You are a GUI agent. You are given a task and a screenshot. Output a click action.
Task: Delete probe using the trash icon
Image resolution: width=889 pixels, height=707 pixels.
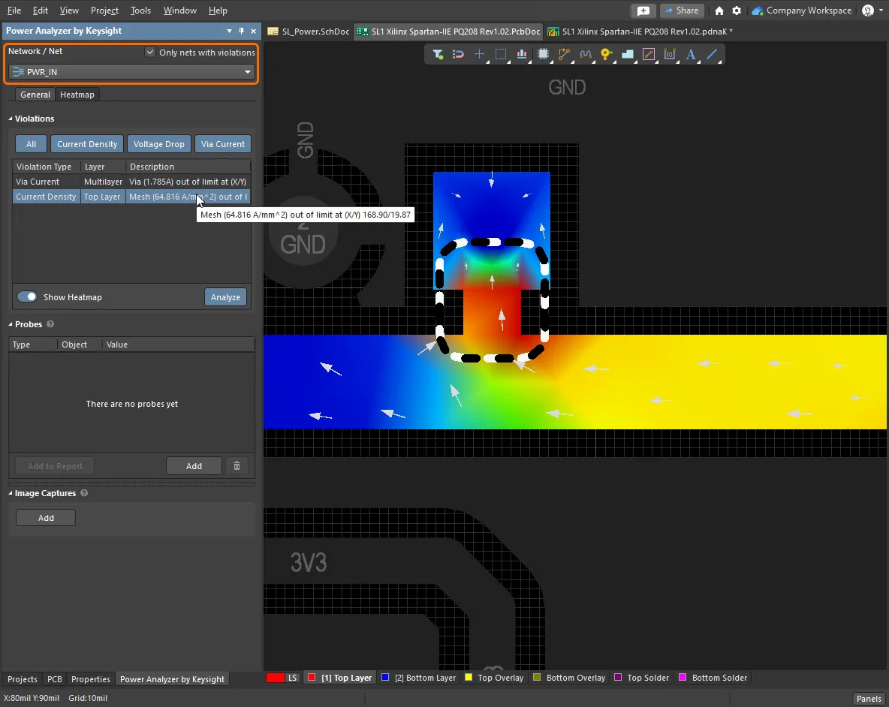[237, 466]
